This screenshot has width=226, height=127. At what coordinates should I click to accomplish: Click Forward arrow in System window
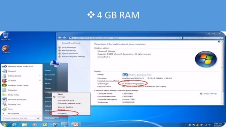(64, 38)
